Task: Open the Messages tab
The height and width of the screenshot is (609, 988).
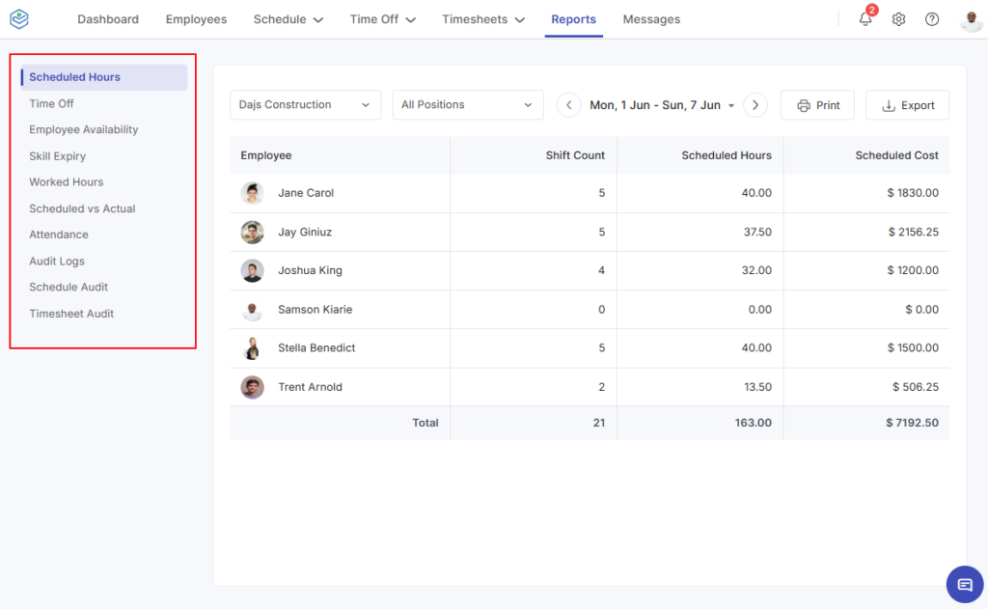Action: 651,19
